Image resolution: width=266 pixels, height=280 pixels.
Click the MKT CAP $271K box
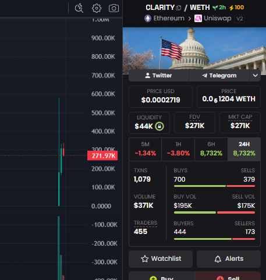(x=240, y=123)
